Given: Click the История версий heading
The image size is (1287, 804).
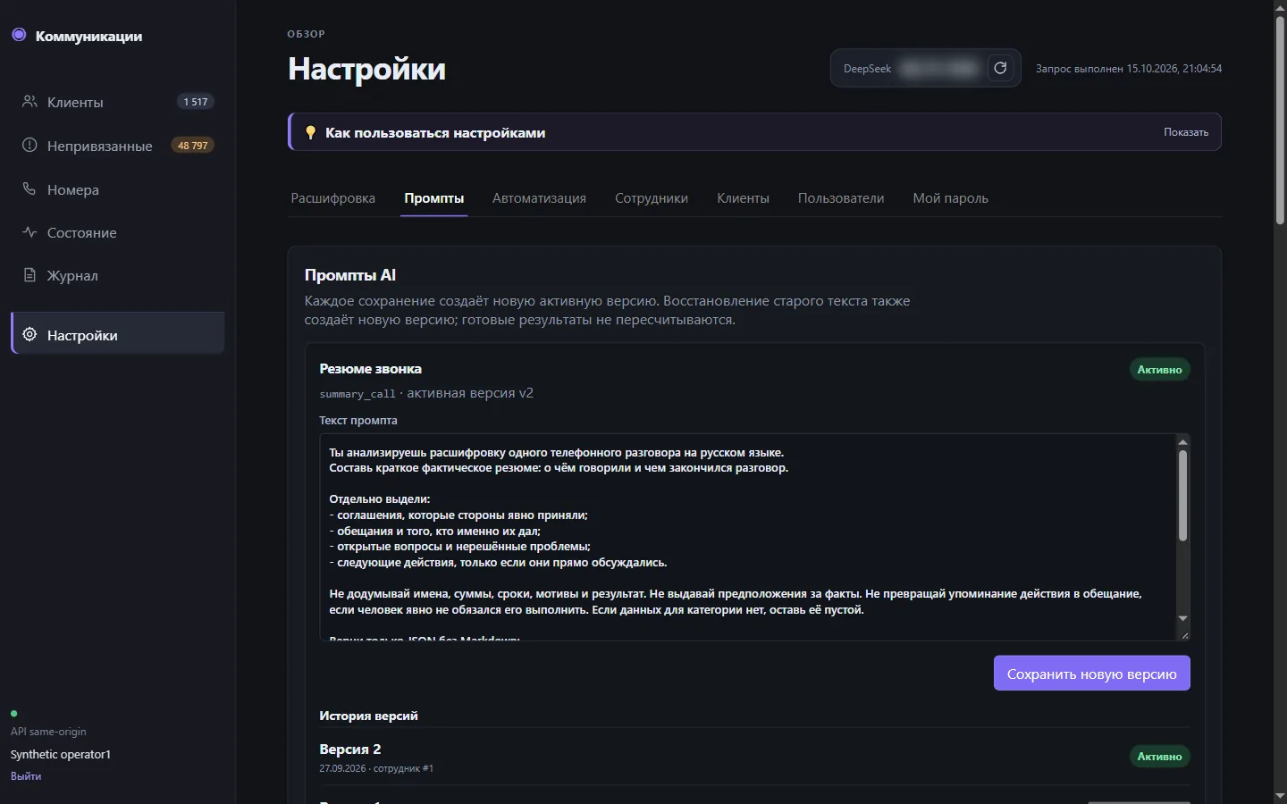Looking at the screenshot, I should coord(368,716).
